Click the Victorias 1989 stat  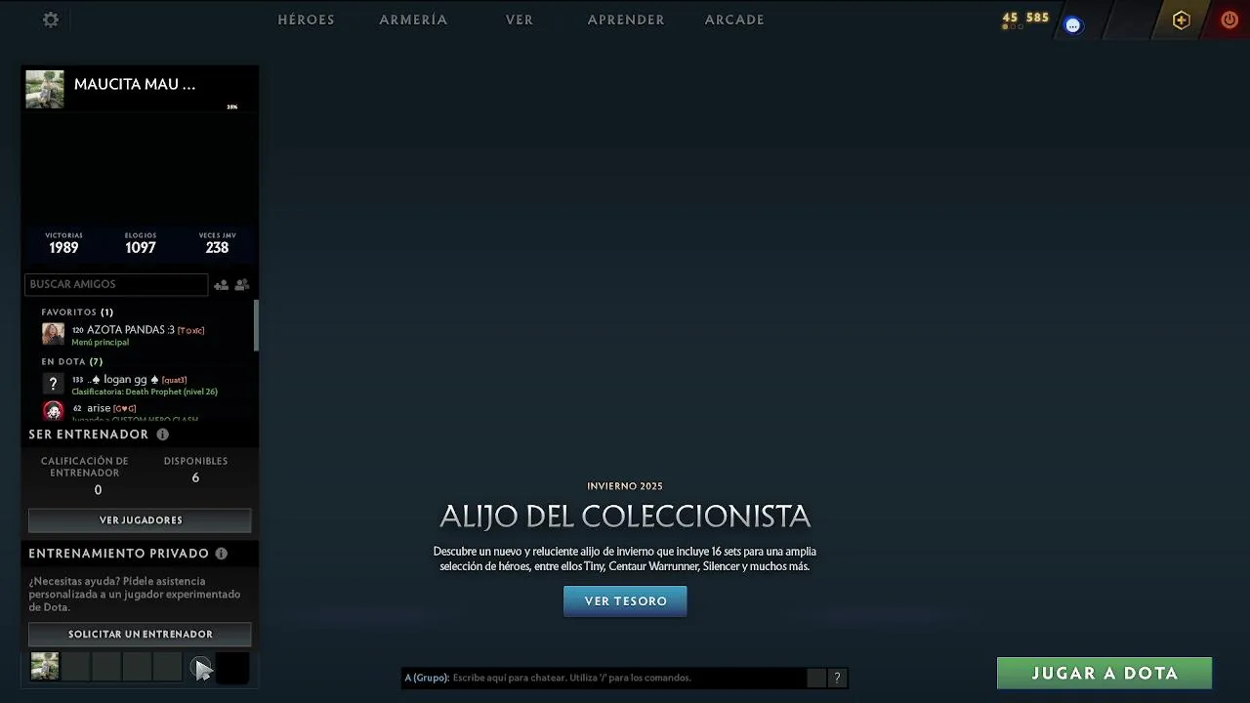[63, 243]
